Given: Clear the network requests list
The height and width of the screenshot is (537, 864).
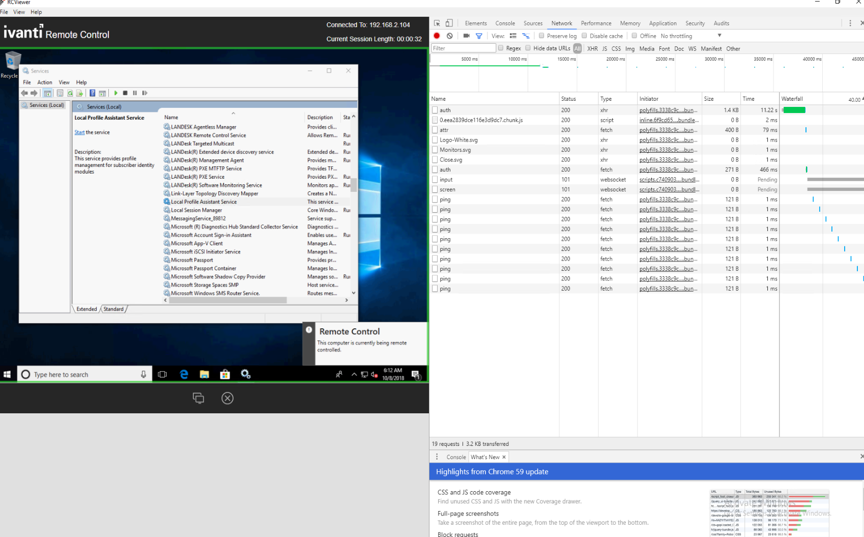Looking at the screenshot, I should (x=449, y=36).
